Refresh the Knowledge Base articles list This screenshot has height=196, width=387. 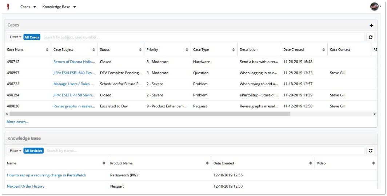click(371, 151)
